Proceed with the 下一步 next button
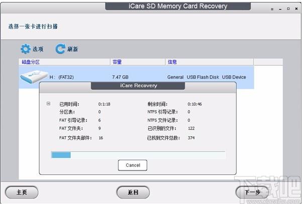The image size is (302, 204). [252, 192]
